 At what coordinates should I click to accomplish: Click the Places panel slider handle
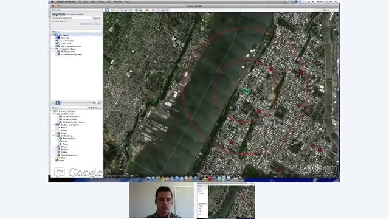94,103
